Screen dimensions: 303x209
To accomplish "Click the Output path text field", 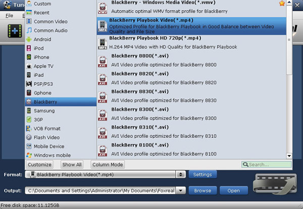I will (100, 190).
